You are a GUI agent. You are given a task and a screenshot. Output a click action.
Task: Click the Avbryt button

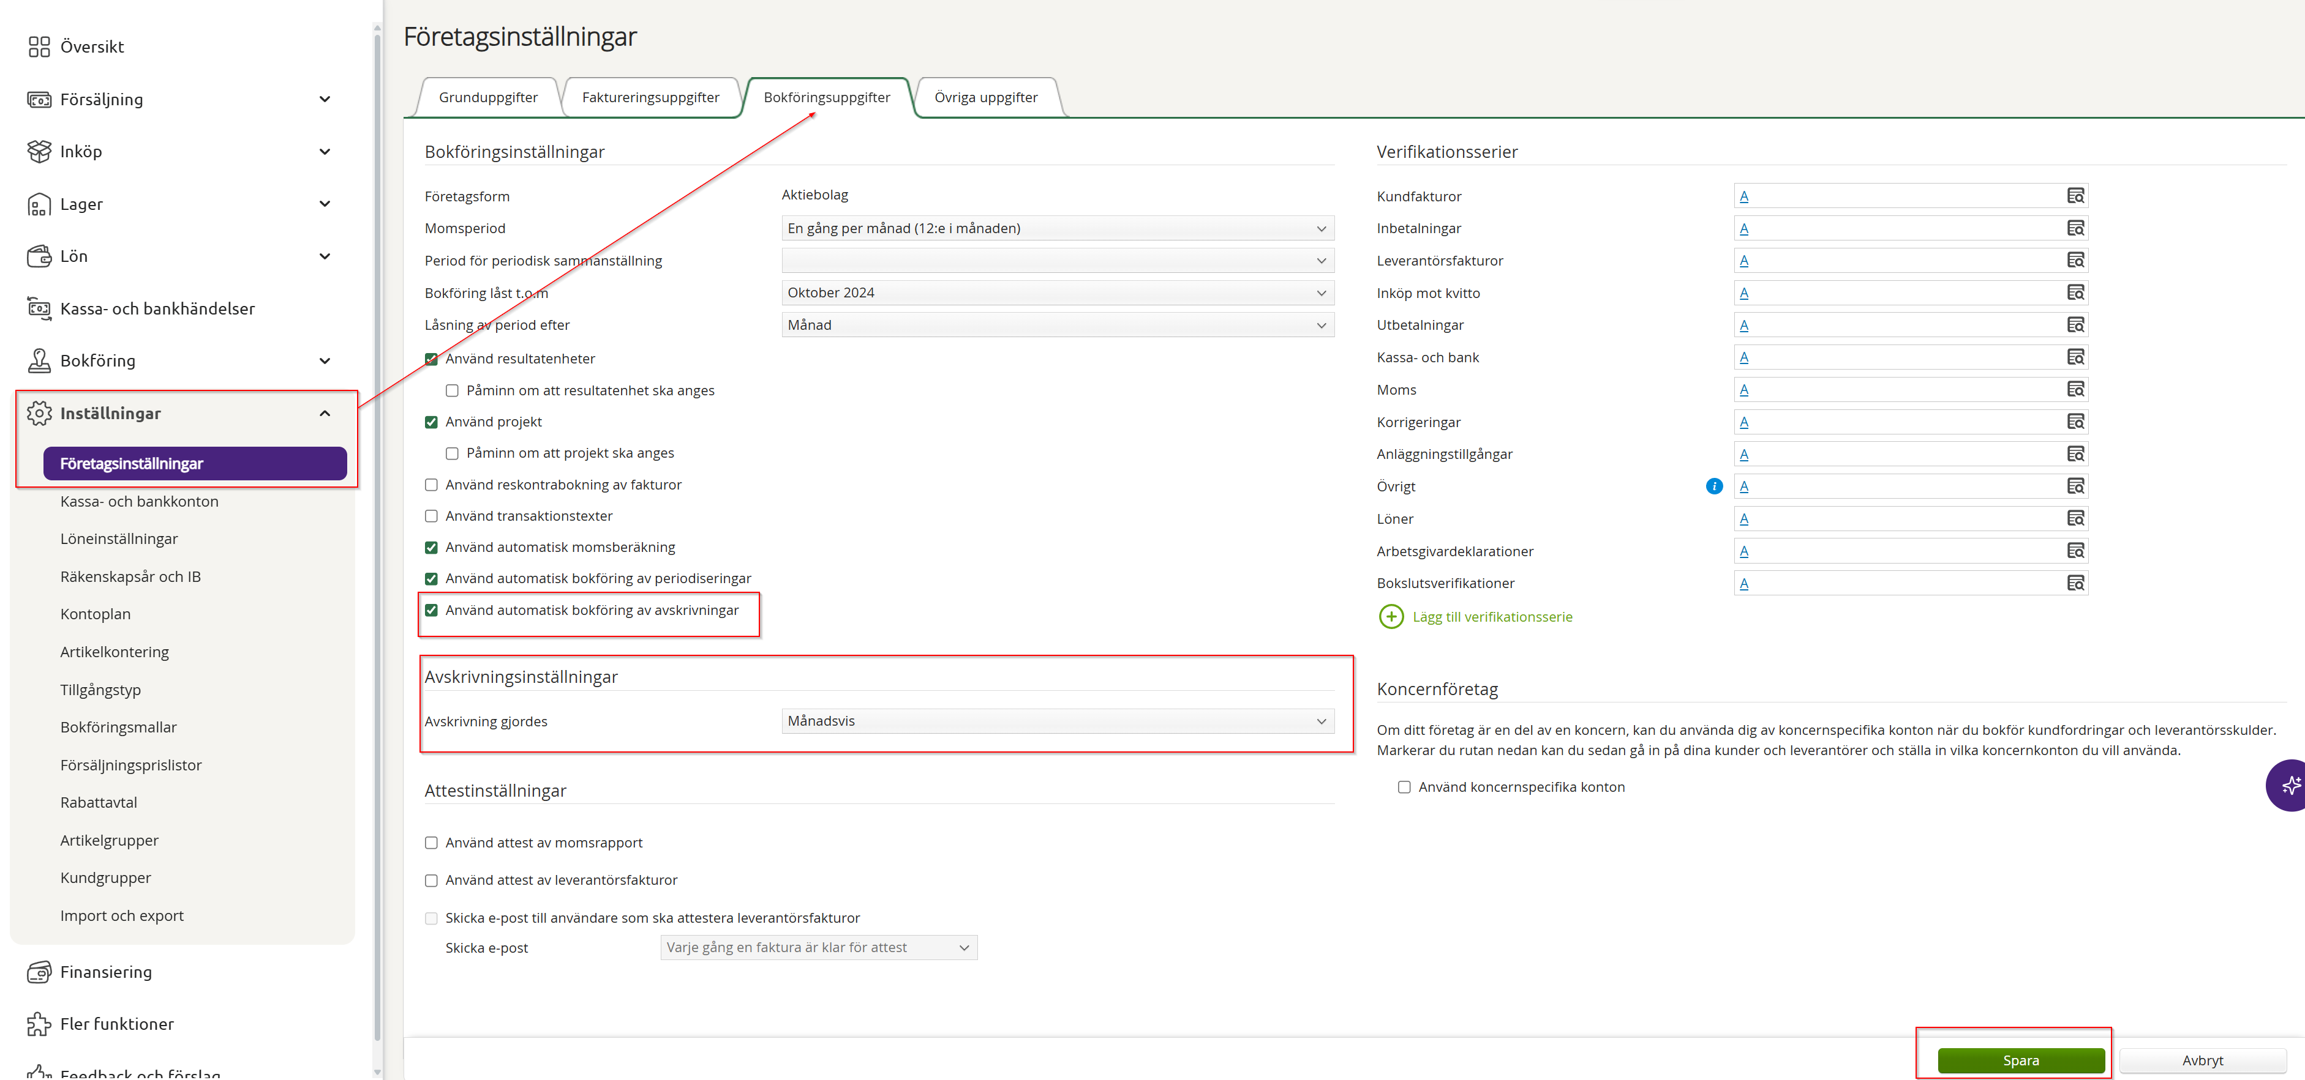click(x=2202, y=1060)
